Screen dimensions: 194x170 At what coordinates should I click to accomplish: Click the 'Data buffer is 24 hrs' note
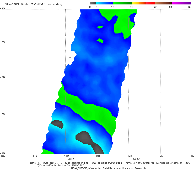click(60, 166)
